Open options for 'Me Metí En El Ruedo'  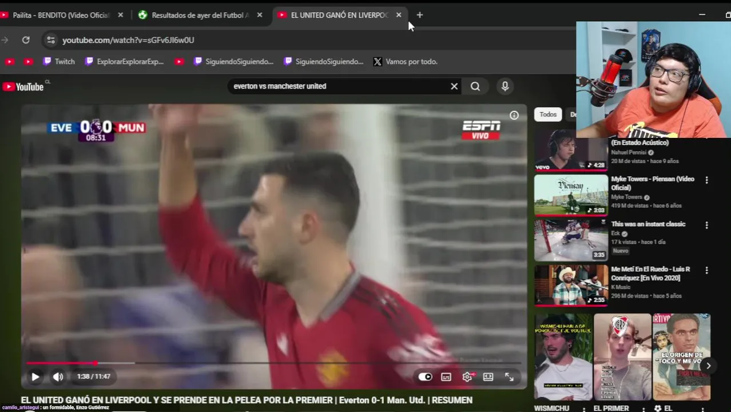pos(706,270)
